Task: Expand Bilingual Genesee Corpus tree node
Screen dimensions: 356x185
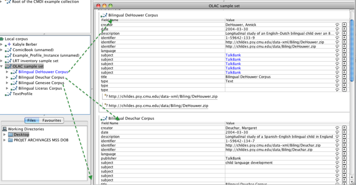Action: 7,83
